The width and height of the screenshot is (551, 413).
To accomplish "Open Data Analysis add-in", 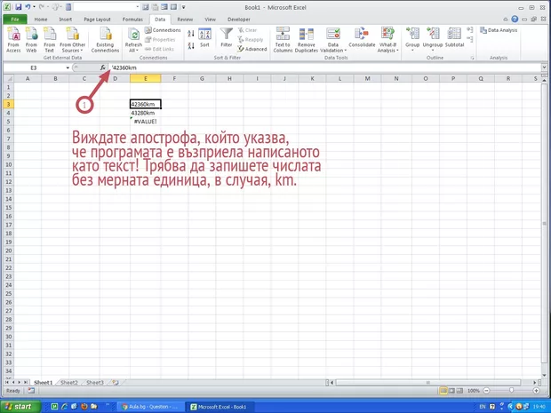I will 499,30.
